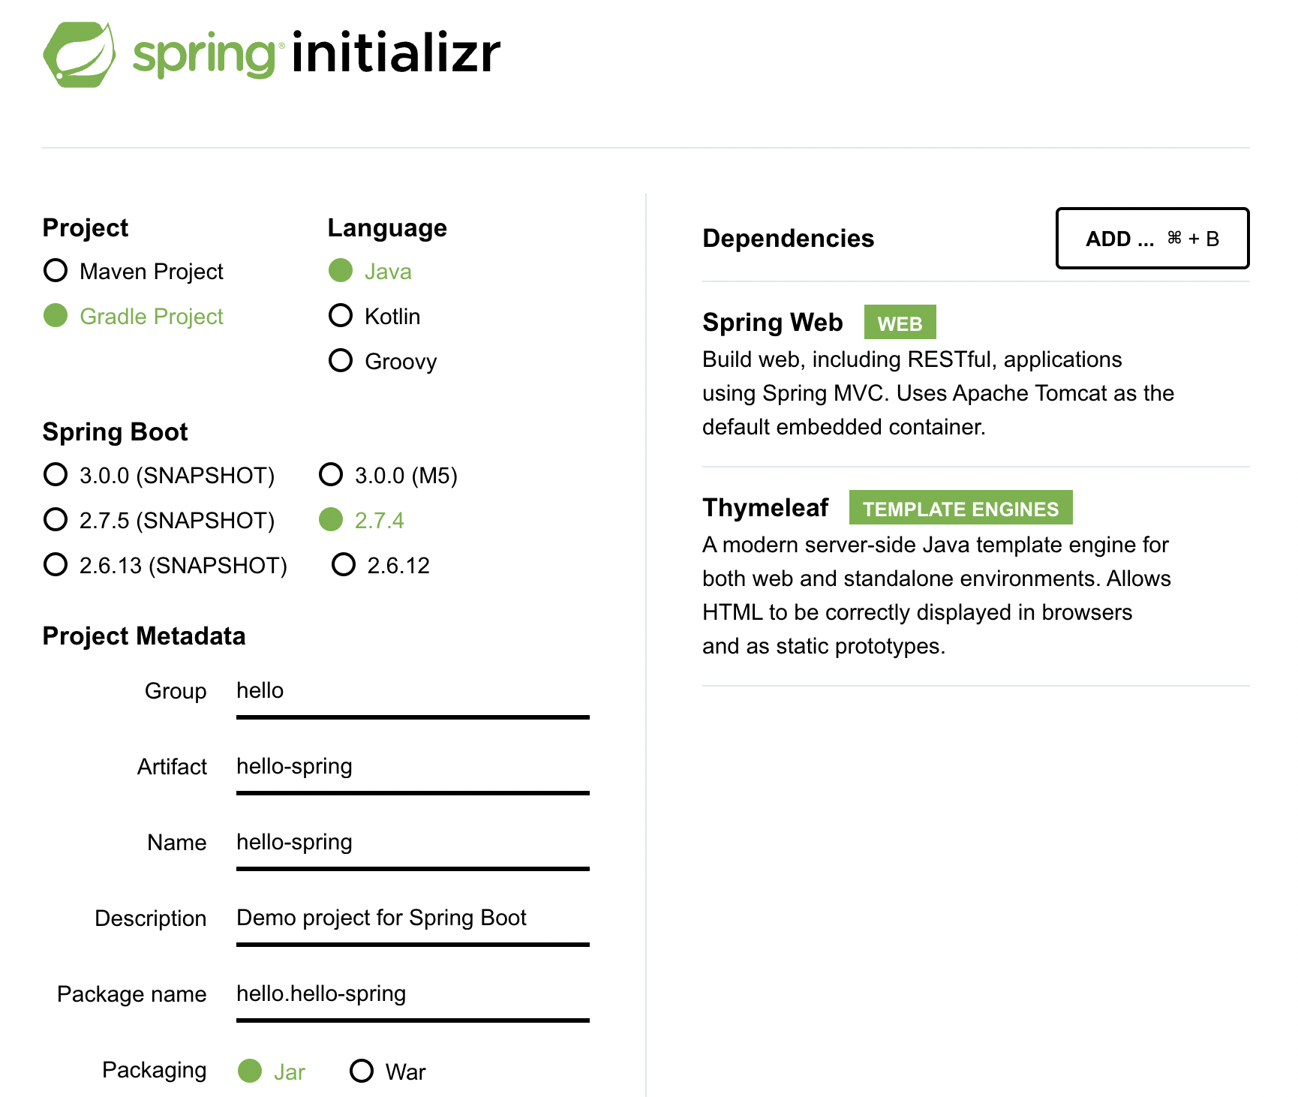Select Spring Boot 2.6.13 (SNAPSHOT)
The width and height of the screenshot is (1298, 1097).
pyautogui.click(x=166, y=565)
